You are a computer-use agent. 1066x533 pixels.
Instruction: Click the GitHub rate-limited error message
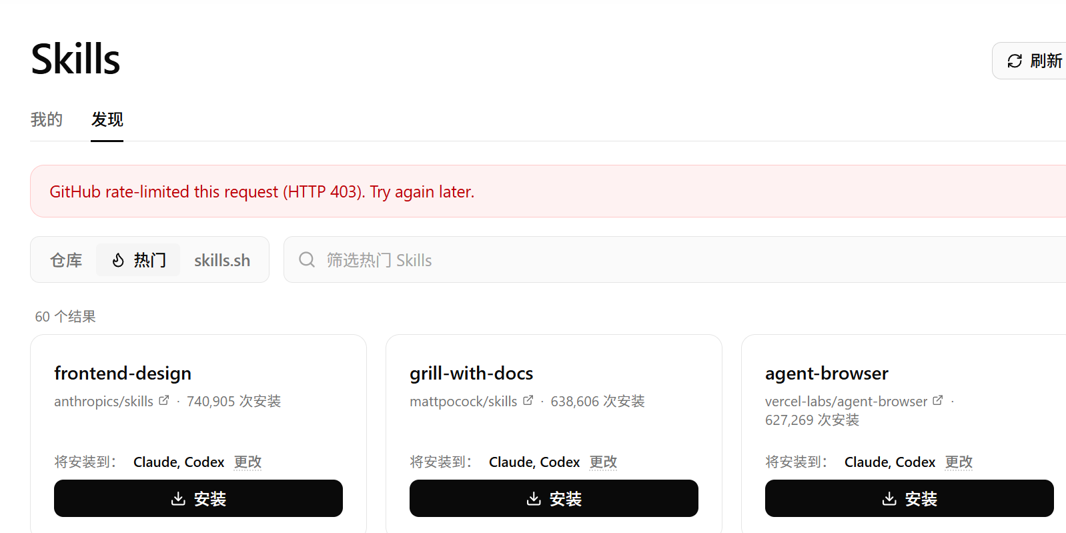coord(261,192)
